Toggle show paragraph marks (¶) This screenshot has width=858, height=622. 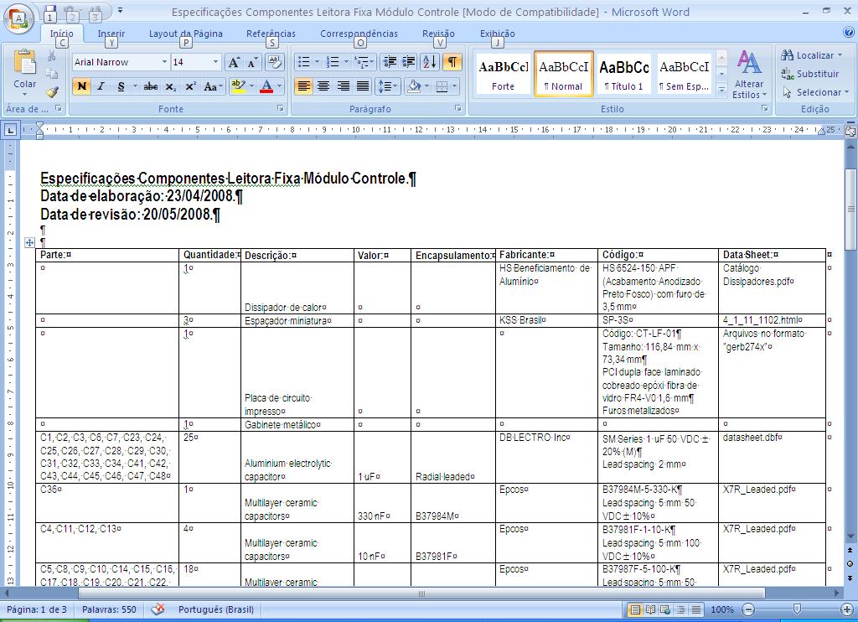click(452, 62)
